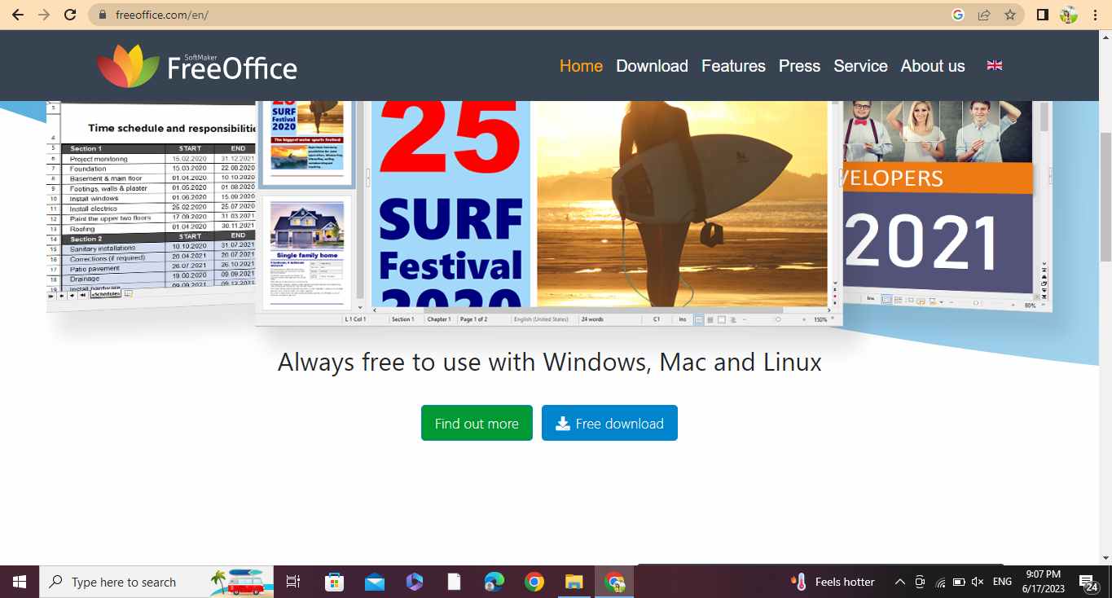Open the Microsoft Store taskbar icon
Screen dimensions: 1112x598
coord(334,582)
